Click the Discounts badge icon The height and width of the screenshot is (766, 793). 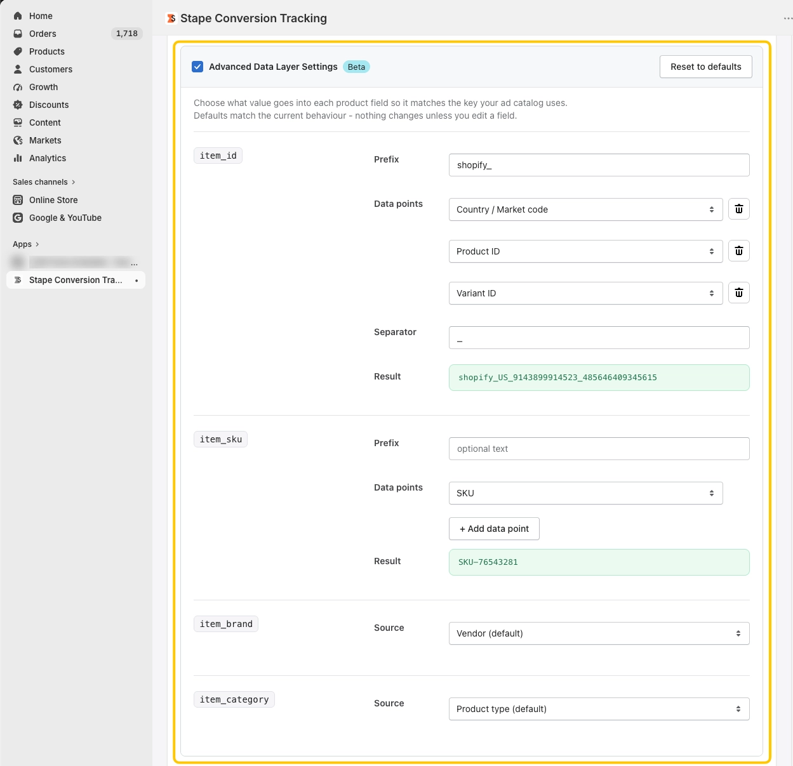pyautogui.click(x=18, y=105)
